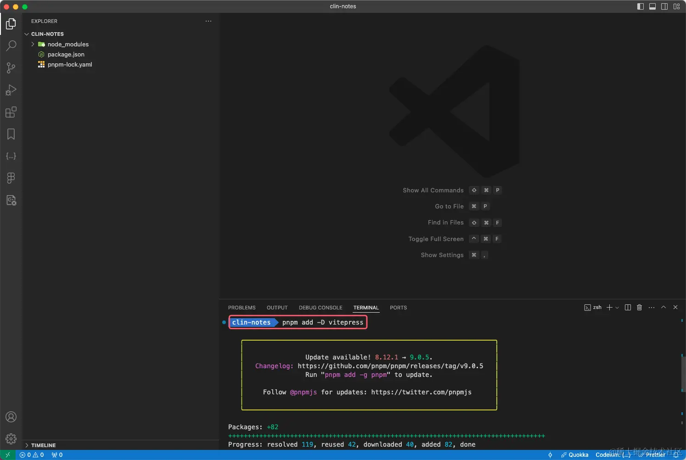
Task: Open the bottom activity bar extension icon above Accounts
Action: 11,200
